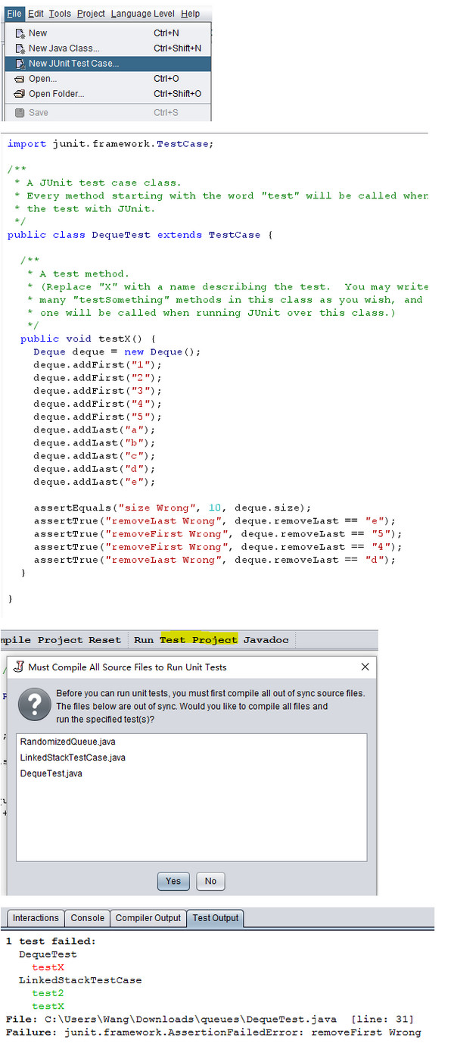The height and width of the screenshot is (1059, 454).
Task: Switch to the Compiler Output tab
Action: coord(148,918)
